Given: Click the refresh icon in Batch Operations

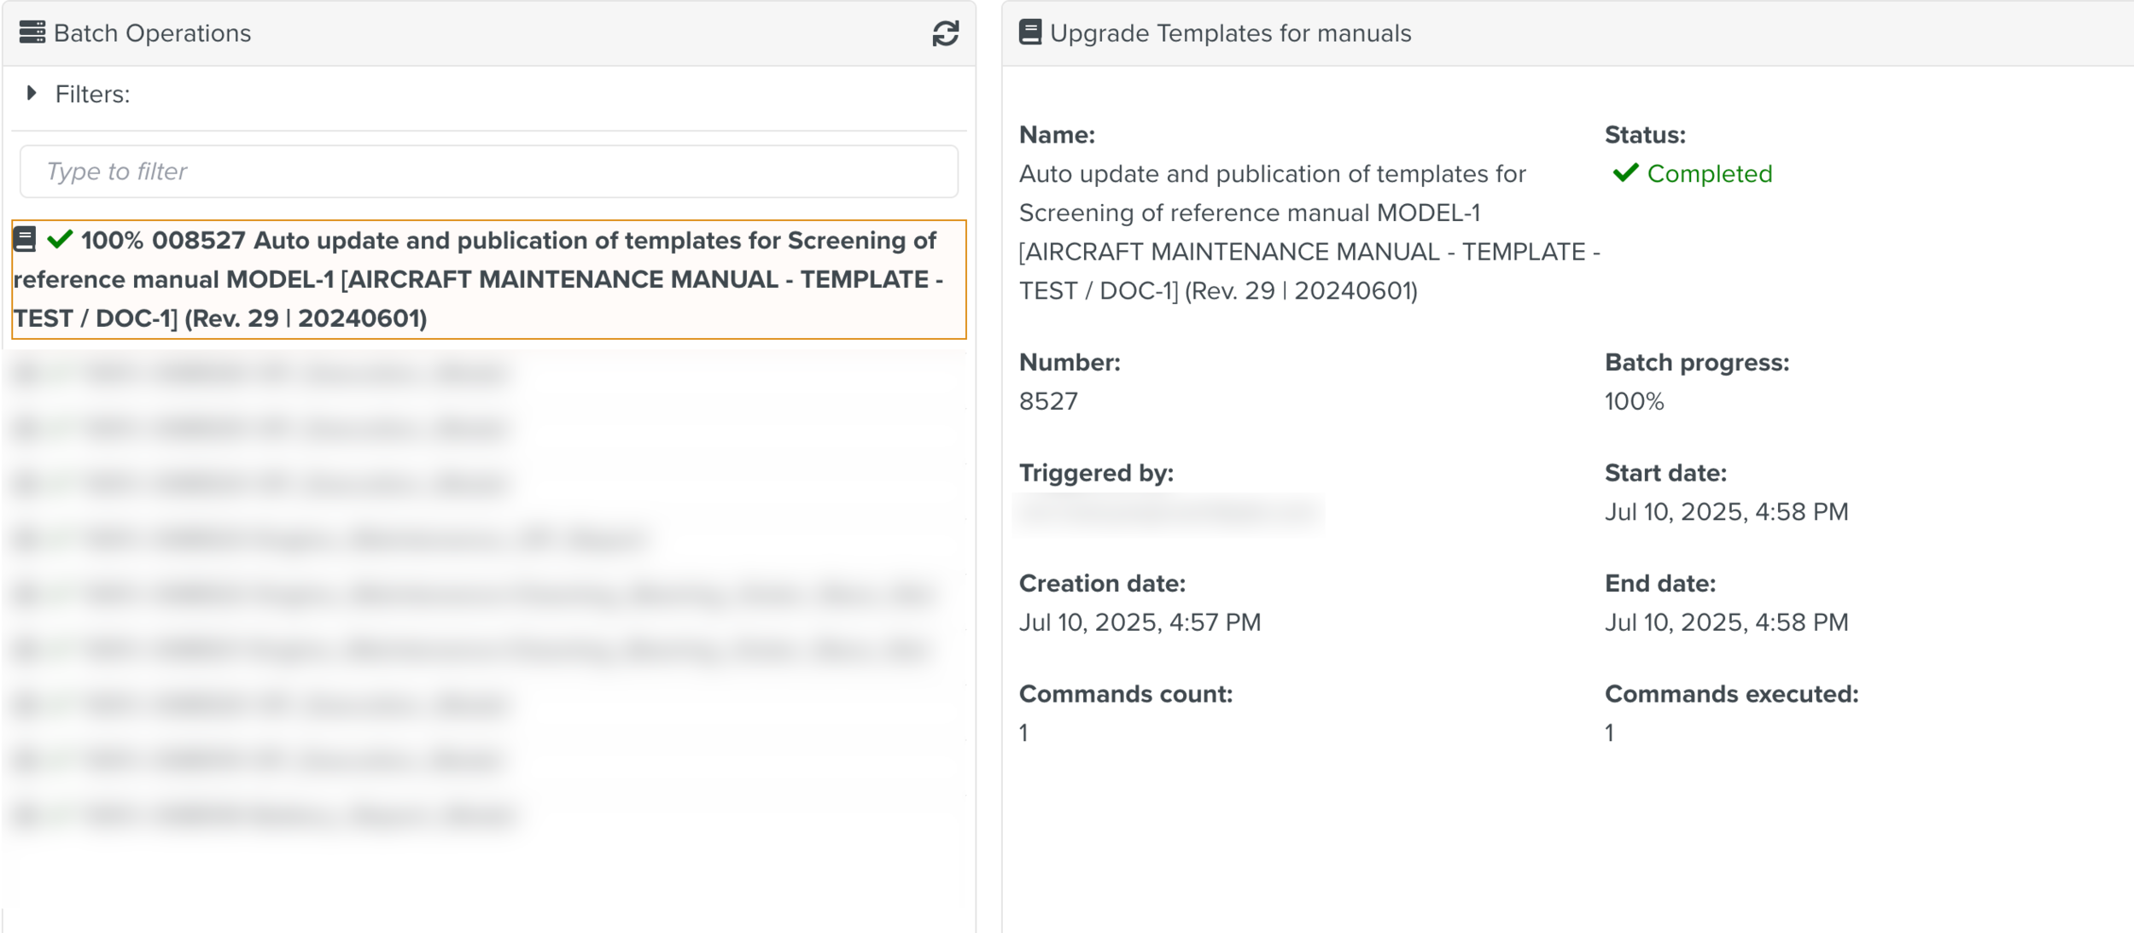Looking at the screenshot, I should tap(945, 34).
